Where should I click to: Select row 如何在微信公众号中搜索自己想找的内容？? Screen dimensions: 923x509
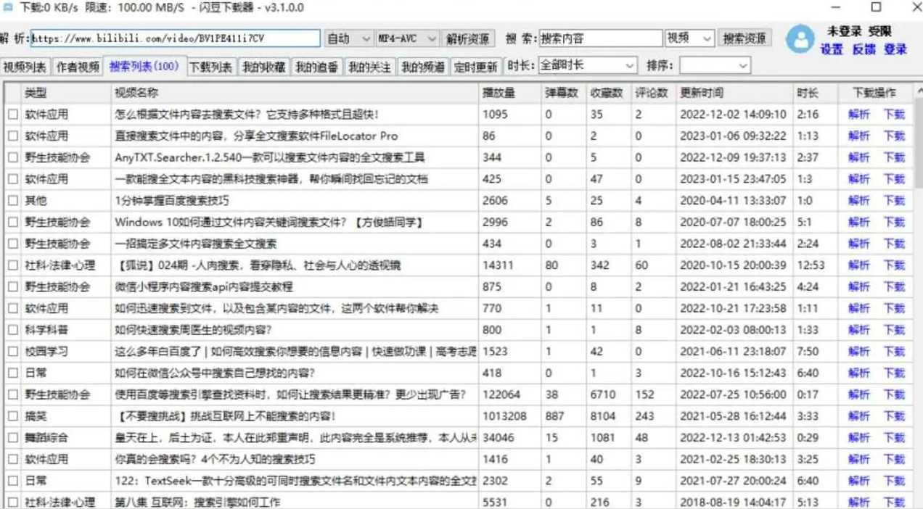pyautogui.click(x=459, y=373)
